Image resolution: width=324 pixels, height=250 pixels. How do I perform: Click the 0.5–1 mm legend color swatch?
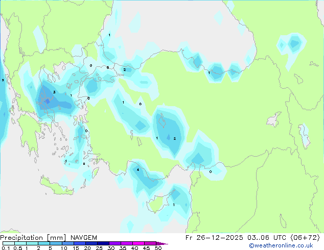pyautogui.click(x=20, y=243)
